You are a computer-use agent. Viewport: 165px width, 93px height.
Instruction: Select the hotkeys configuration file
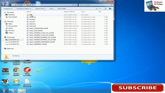pyautogui.click(x=32, y=19)
